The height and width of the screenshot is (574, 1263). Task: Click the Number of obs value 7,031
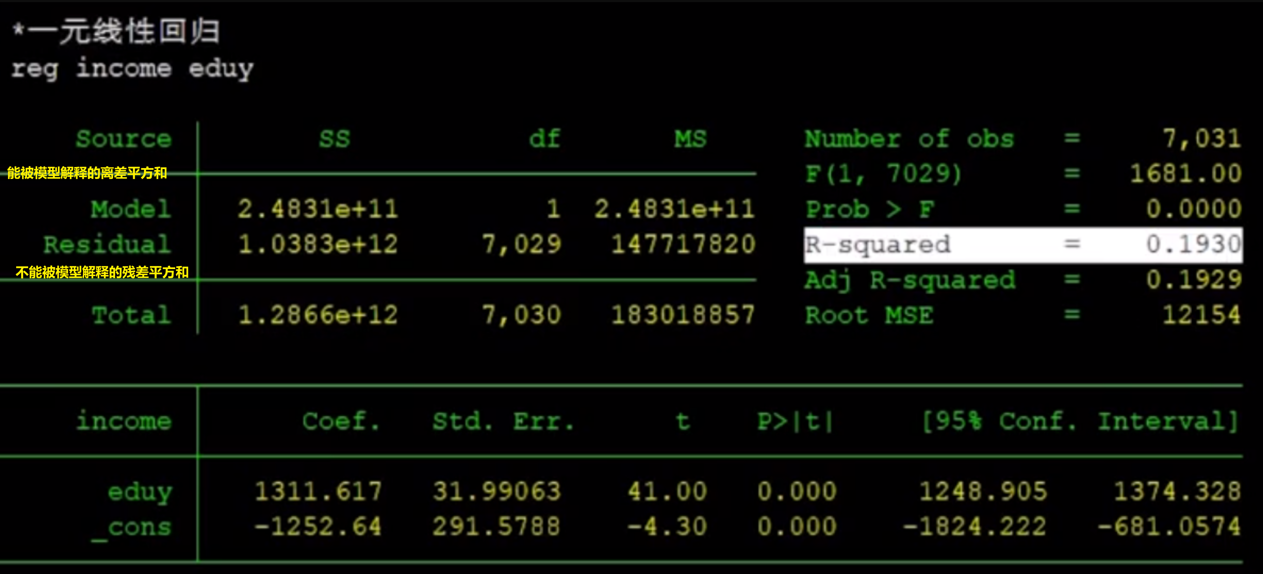coord(1201,139)
